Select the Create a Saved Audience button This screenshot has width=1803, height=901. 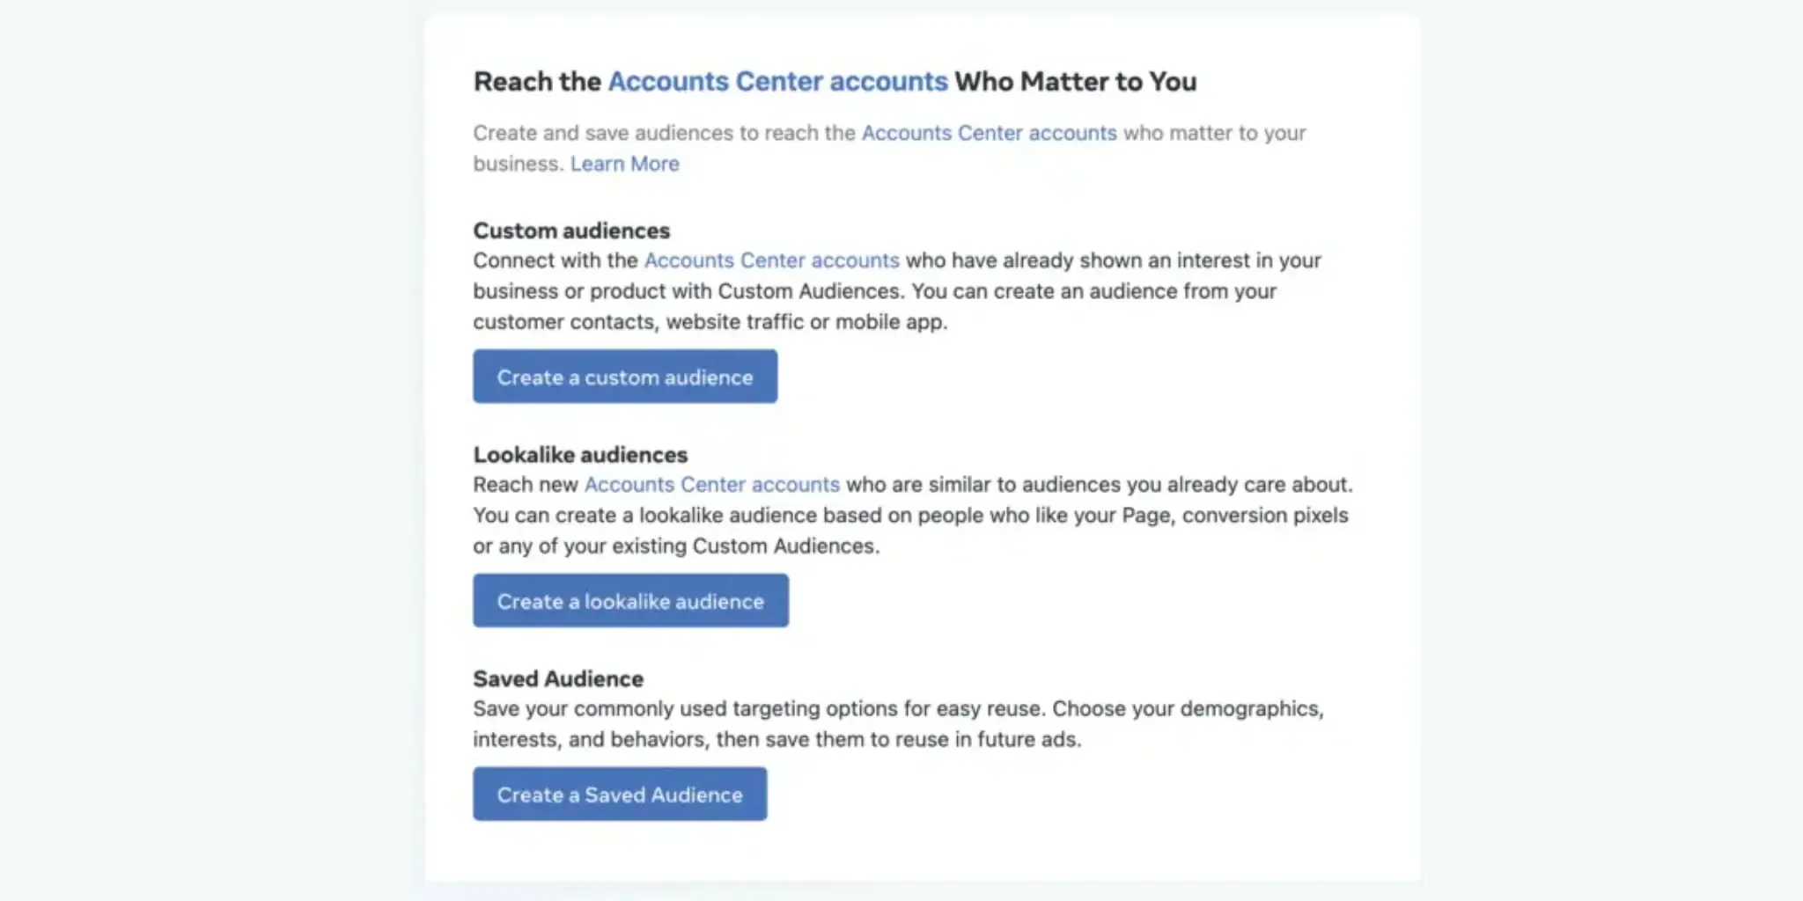pyautogui.click(x=619, y=795)
